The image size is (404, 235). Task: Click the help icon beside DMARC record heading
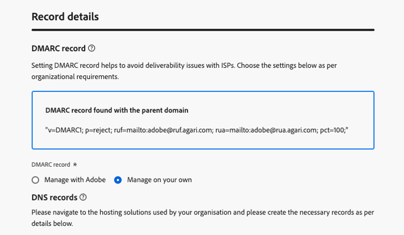(x=92, y=48)
